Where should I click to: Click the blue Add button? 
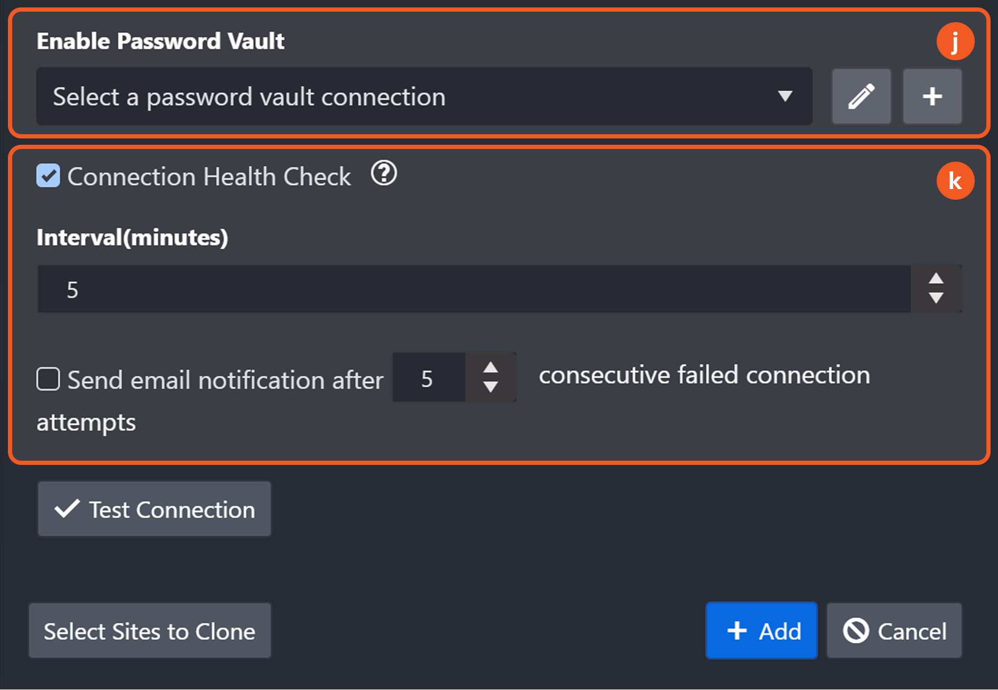click(x=761, y=631)
